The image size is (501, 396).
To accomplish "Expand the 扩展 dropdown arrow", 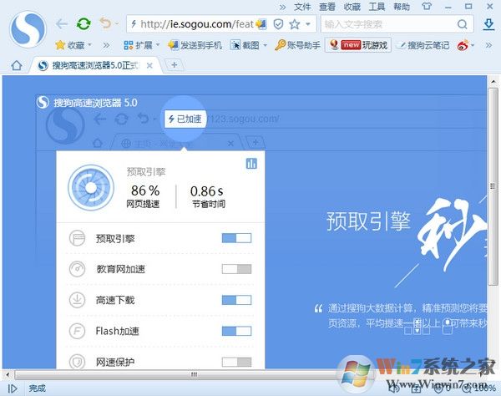I will tap(158, 45).
